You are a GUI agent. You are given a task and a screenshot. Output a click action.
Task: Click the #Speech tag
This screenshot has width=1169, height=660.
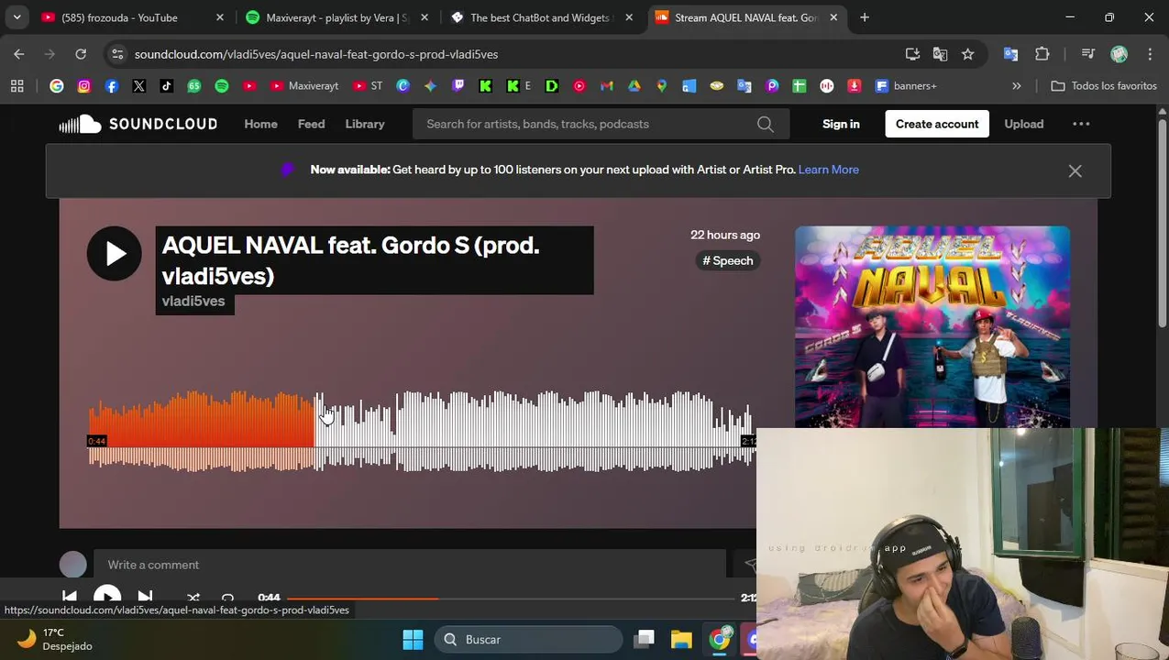point(728,261)
